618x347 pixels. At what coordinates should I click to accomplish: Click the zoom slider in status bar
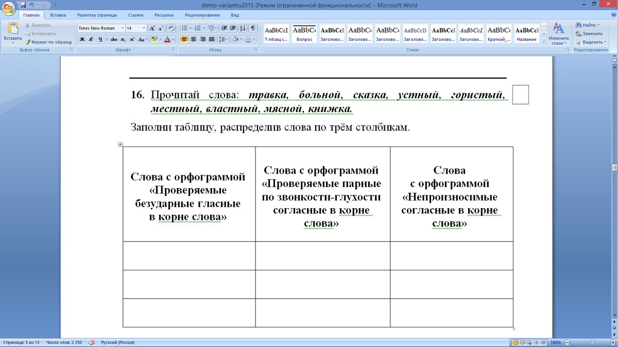(x=592, y=342)
